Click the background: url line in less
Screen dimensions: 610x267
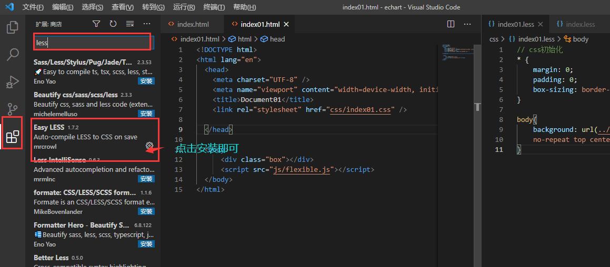tap(571, 129)
